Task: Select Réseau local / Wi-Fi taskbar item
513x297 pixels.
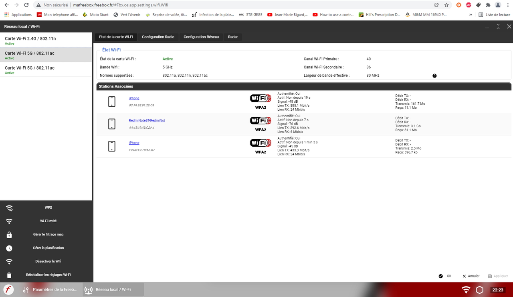Action: 113,289
